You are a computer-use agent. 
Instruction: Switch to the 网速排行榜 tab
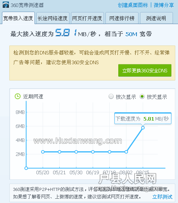point(122,18)
